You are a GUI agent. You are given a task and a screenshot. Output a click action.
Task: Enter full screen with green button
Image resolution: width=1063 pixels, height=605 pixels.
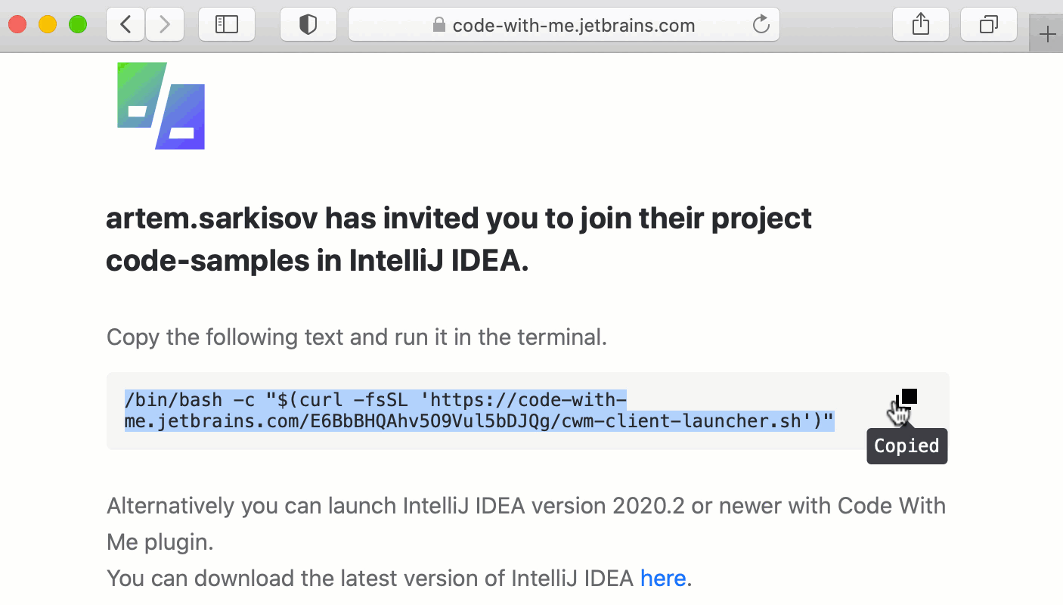78,25
